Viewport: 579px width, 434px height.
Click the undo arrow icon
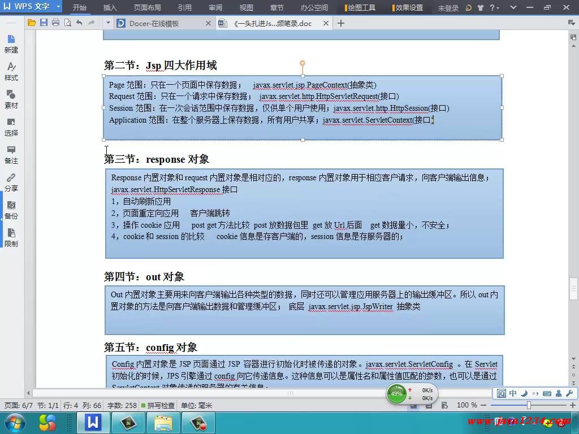pyautogui.click(x=79, y=23)
